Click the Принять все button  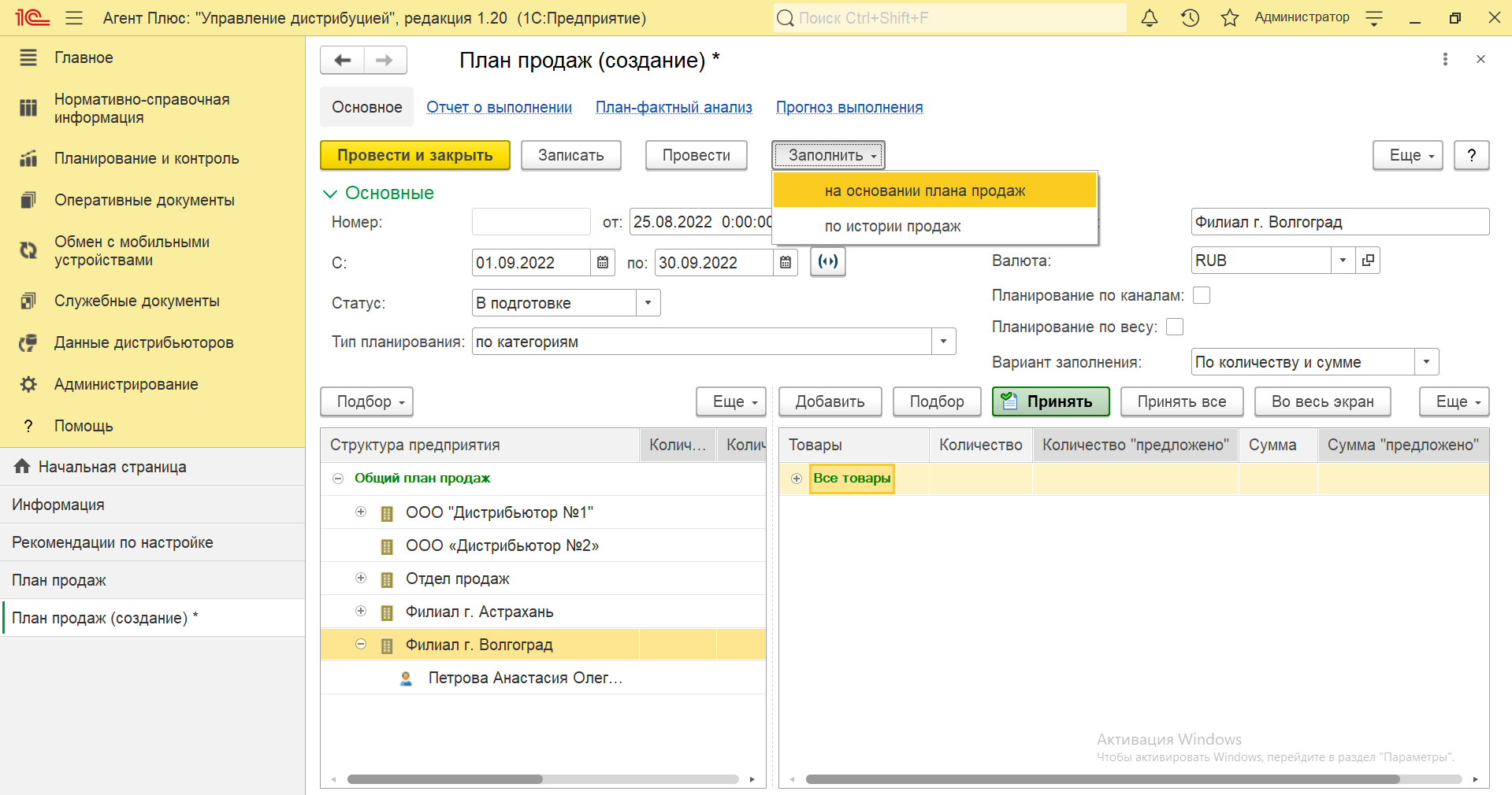click(1181, 402)
